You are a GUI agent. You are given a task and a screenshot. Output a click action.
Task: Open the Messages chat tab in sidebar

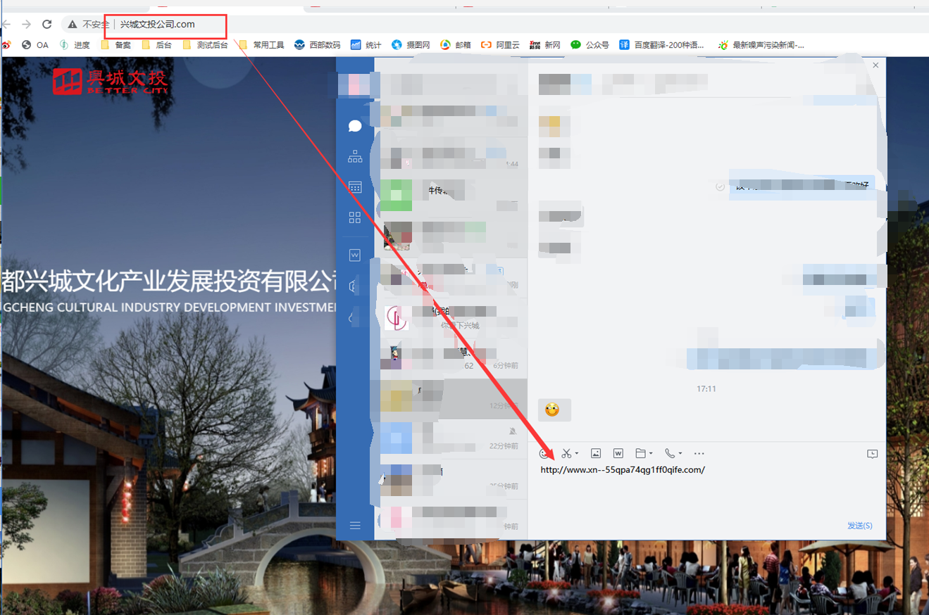coord(355,126)
